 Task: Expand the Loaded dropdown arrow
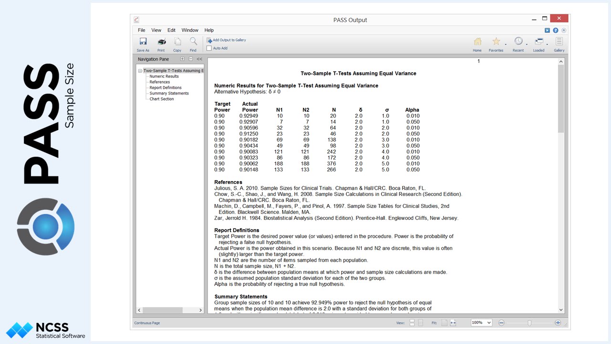[x=548, y=44]
